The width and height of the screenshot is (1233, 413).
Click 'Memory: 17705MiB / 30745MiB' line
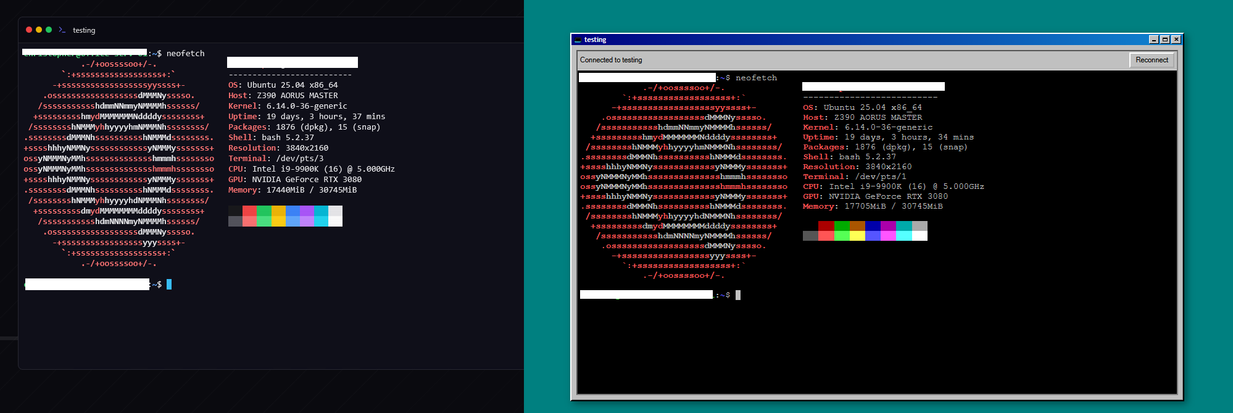873,206
